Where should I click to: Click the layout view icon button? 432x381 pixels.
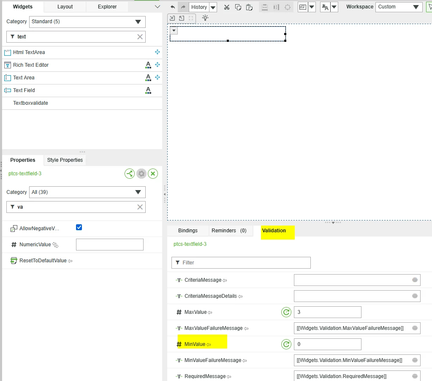point(302,7)
